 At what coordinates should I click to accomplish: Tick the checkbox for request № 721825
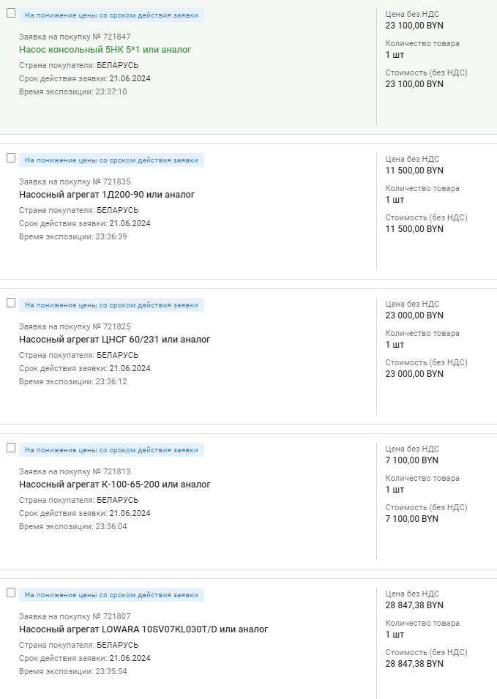pos(11,303)
